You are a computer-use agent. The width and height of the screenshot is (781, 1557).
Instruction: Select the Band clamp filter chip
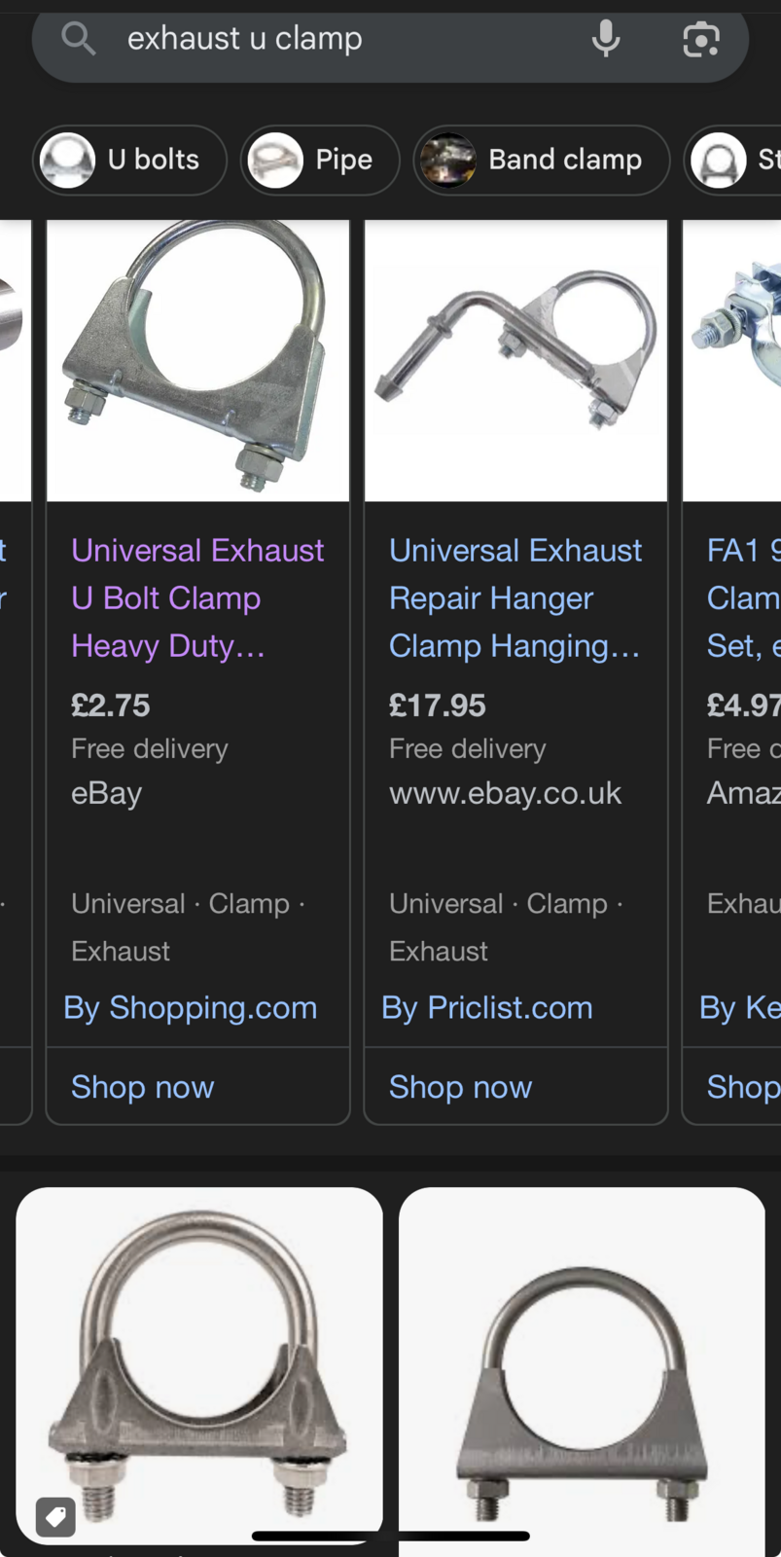pyautogui.click(x=542, y=160)
